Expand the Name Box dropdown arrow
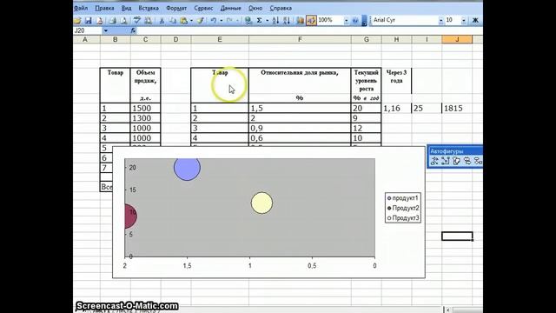556x313 pixels. coord(105,31)
